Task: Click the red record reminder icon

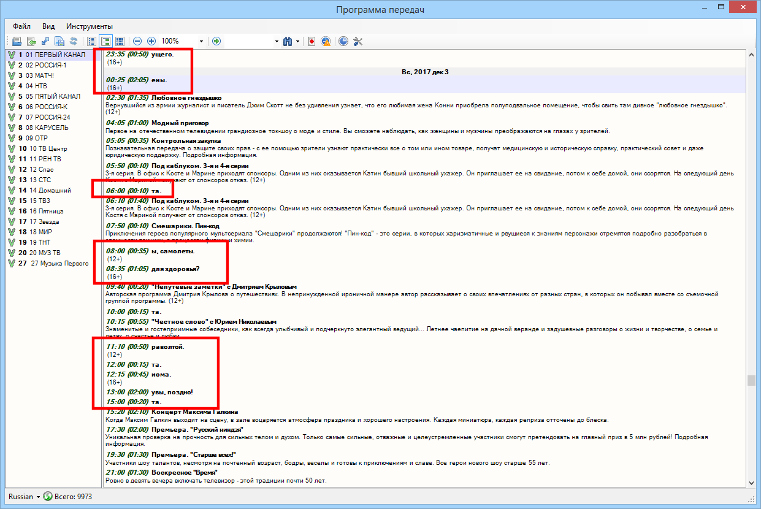Action: 312,41
